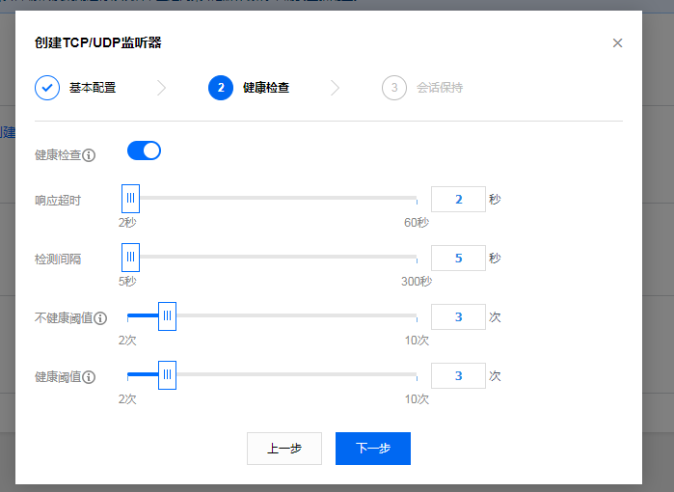Click the 60秒 maximum label
This screenshot has height=492, width=674.
point(417,223)
